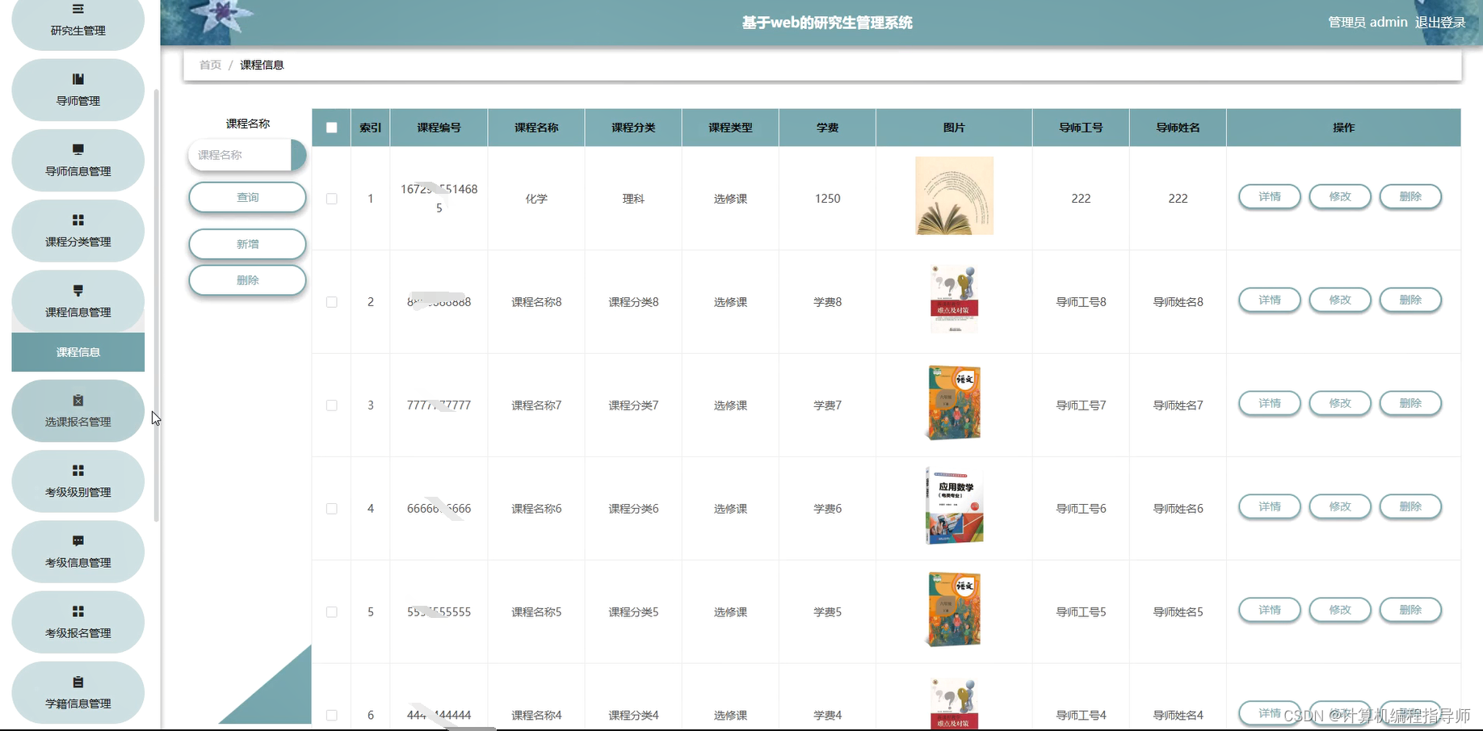
Task: Click the sidebar vertical scrollbar
Action: pyautogui.click(x=156, y=305)
